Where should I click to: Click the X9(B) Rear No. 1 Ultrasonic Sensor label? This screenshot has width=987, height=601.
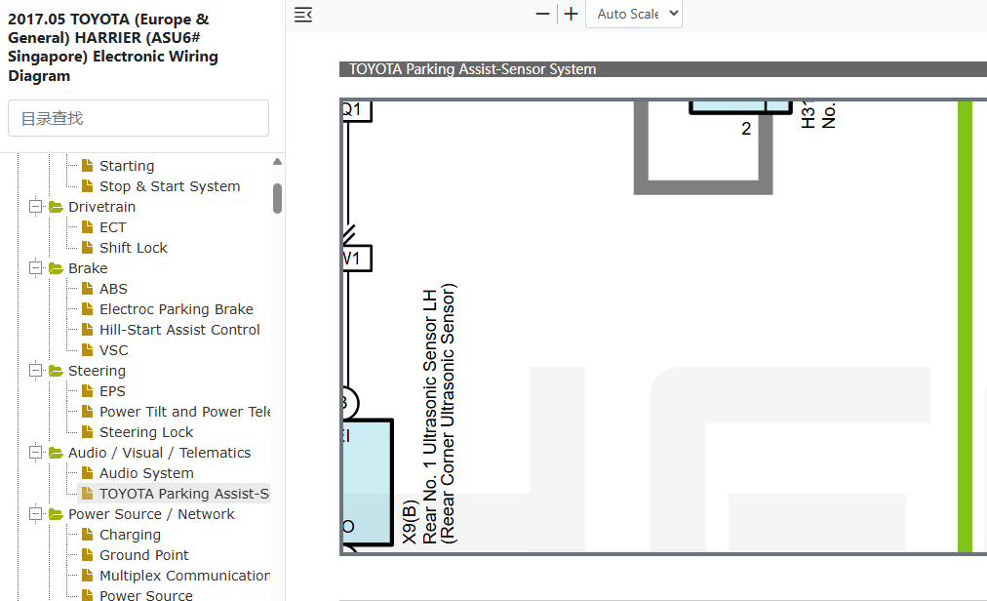tap(429, 414)
